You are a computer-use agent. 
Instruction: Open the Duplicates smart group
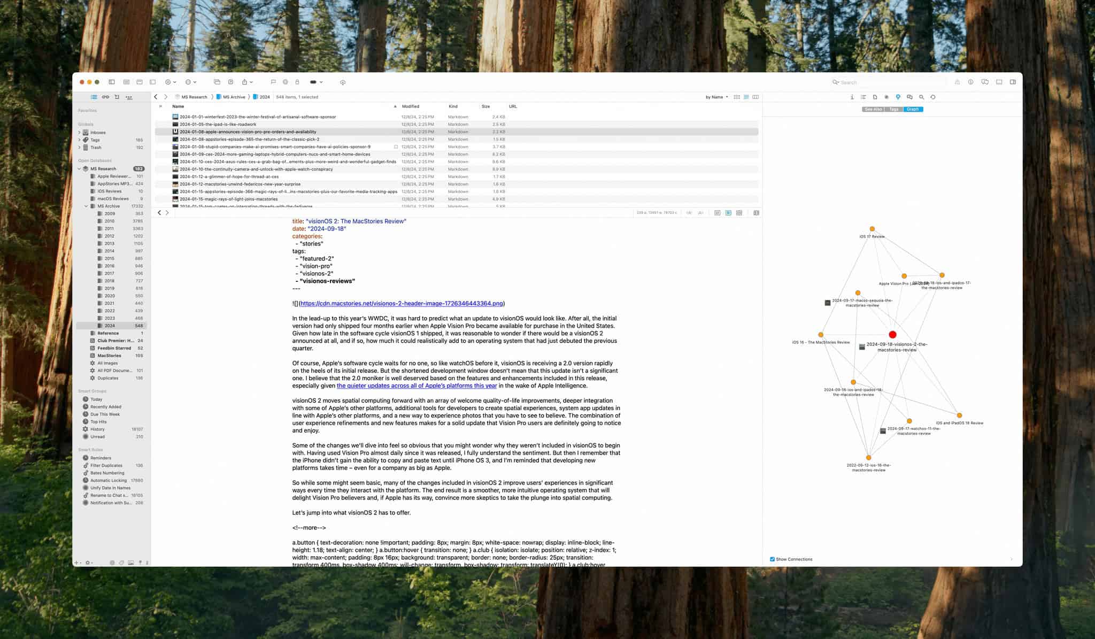[x=111, y=378]
